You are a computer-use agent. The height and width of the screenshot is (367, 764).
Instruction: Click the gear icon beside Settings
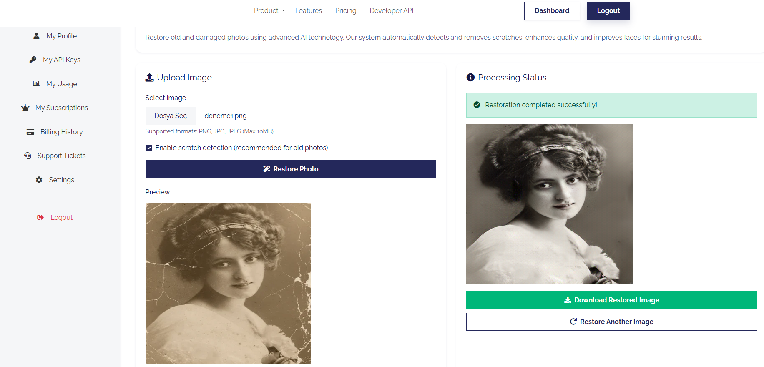pos(39,180)
